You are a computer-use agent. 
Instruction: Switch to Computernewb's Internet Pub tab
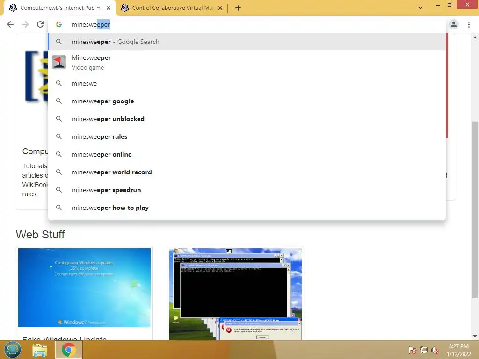(x=59, y=8)
